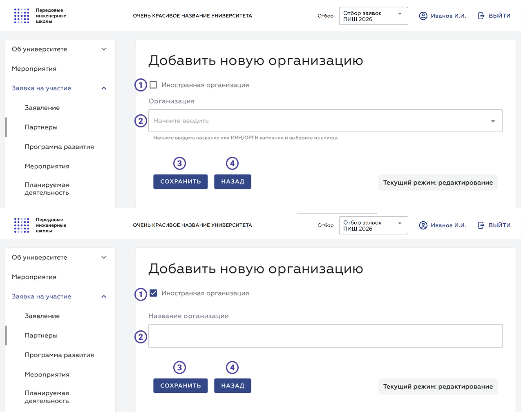Click Текущий режим: редактирование badge in bottom form
The height and width of the screenshot is (412, 521).
[438, 387]
